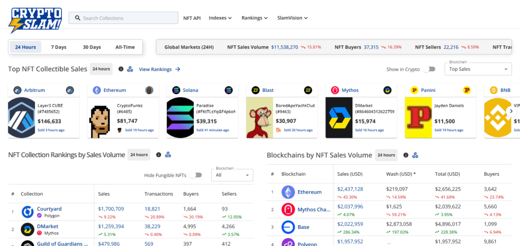Click the Blast chain icon in card header
Viewport: 520px width, 246px height.
coord(255,90)
